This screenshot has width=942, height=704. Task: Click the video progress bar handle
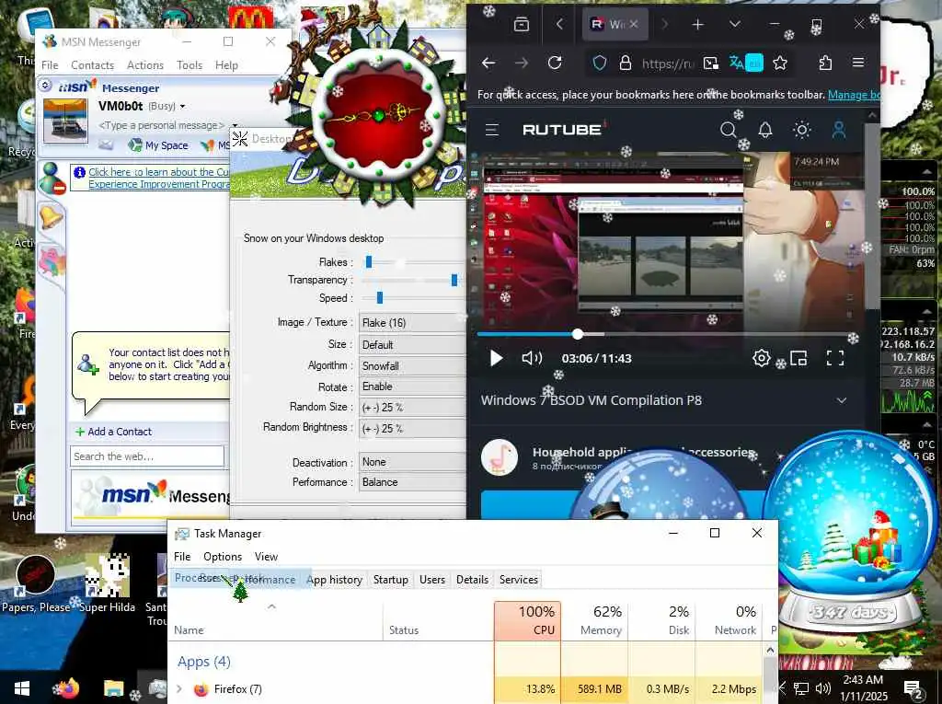tap(578, 334)
